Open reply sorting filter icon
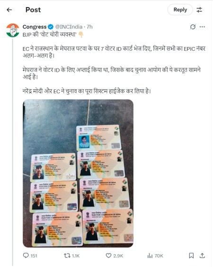Image resolution: width=213 pixels, height=267 pixels. coord(199,10)
